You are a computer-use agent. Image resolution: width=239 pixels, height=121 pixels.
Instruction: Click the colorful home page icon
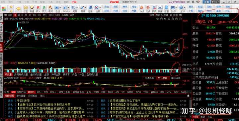pyautogui.click(x=4, y=9)
